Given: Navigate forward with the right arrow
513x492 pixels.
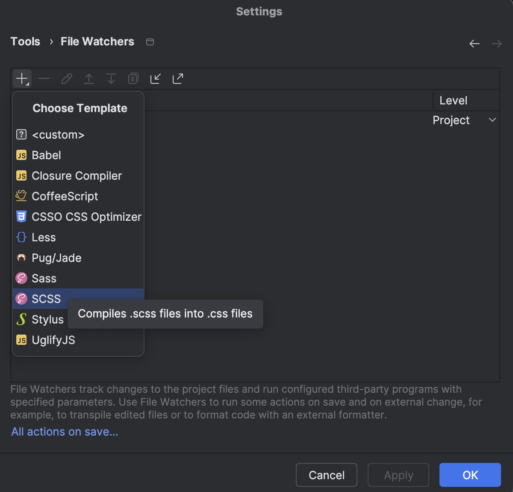Looking at the screenshot, I should point(496,43).
